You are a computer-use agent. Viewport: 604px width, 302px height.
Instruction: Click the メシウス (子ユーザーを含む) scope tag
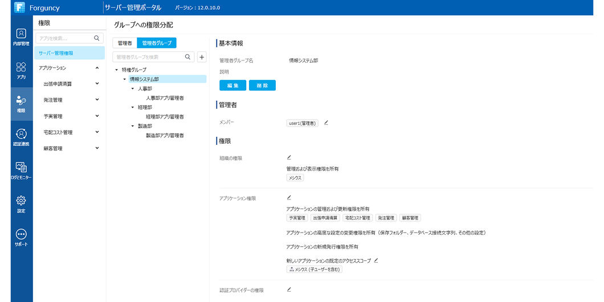point(315,270)
